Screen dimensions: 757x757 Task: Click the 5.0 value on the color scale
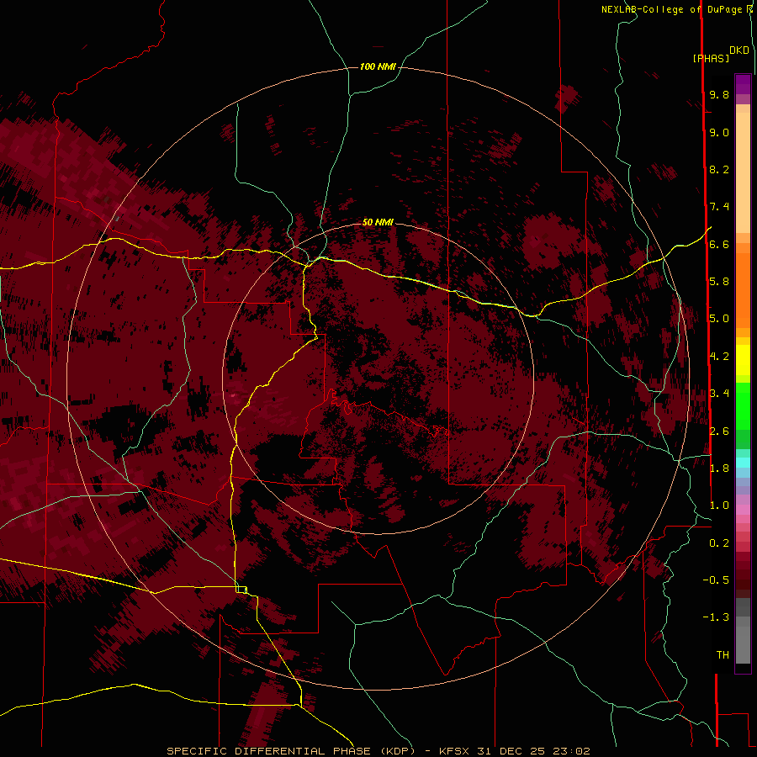(719, 319)
